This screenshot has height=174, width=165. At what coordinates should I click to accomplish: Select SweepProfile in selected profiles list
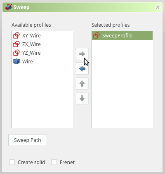[122, 36]
